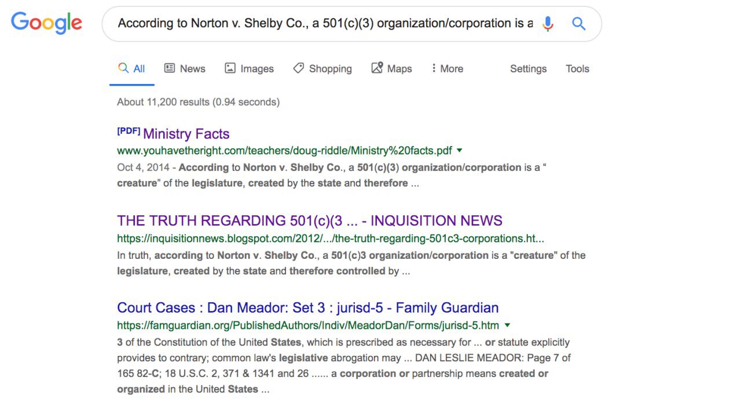Image resolution: width=741 pixels, height=418 pixels.
Task: Open search Tools
Action: 577,69
